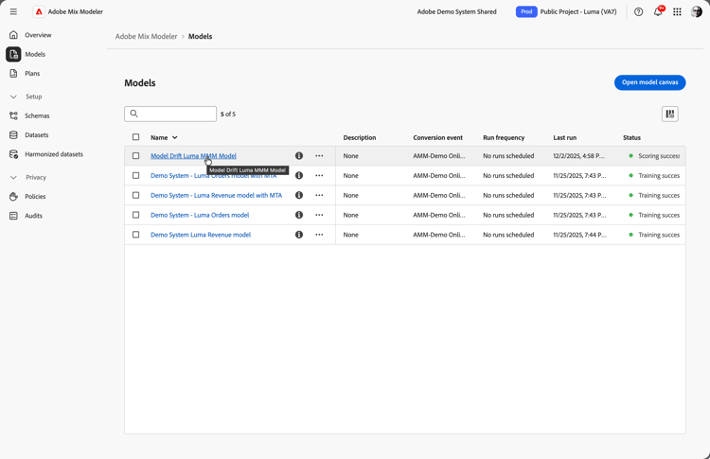Open more actions for Model Drift Luma MMM Model
The image size is (710, 459).
[319, 156]
